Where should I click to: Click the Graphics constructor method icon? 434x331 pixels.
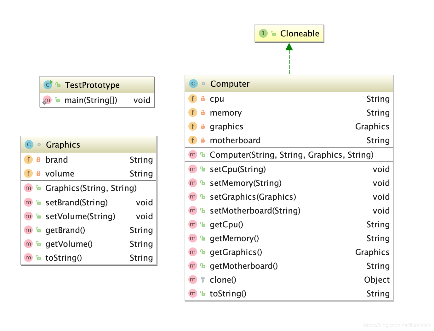click(x=28, y=188)
